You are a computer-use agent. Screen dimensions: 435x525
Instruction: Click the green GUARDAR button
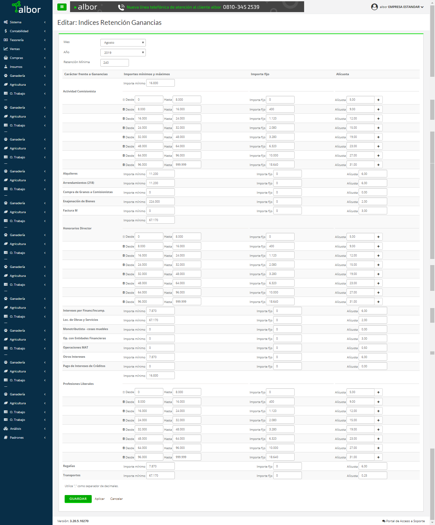[x=78, y=499]
